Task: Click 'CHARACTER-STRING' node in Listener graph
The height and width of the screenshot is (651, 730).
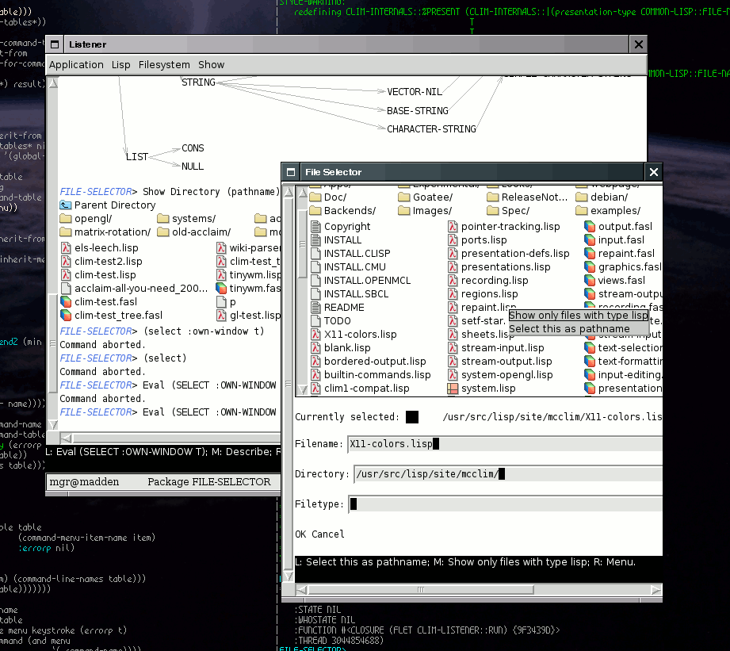Action: tap(431, 129)
